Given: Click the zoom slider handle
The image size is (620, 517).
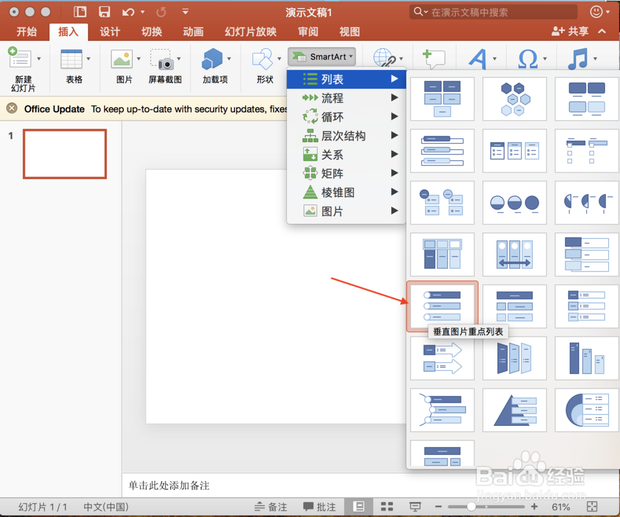Looking at the screenshot, I should (x=471, y=506).
